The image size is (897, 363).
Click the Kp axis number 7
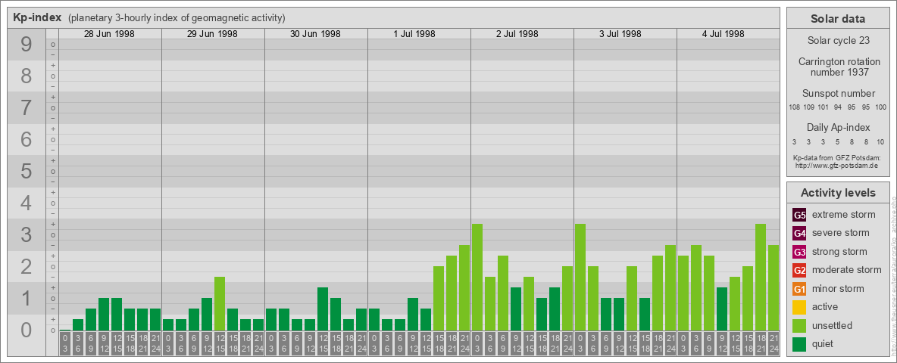point(27,107)
